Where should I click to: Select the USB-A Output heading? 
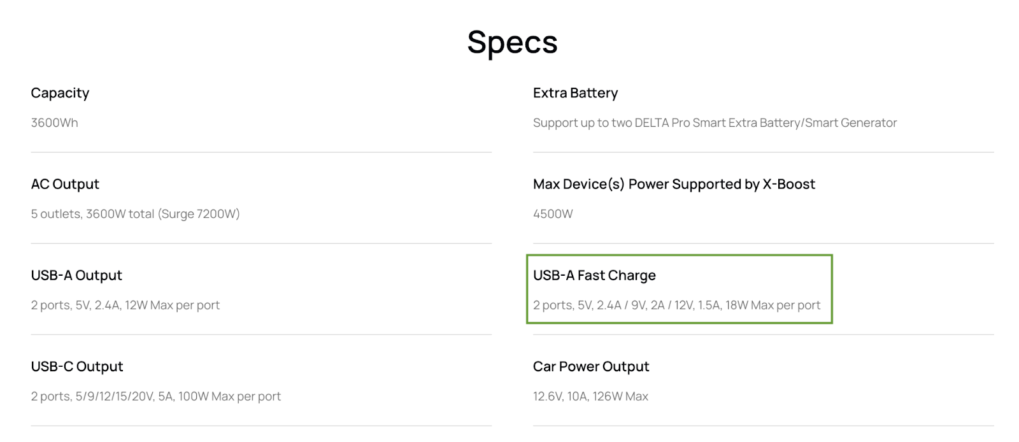tap(76, 275)
